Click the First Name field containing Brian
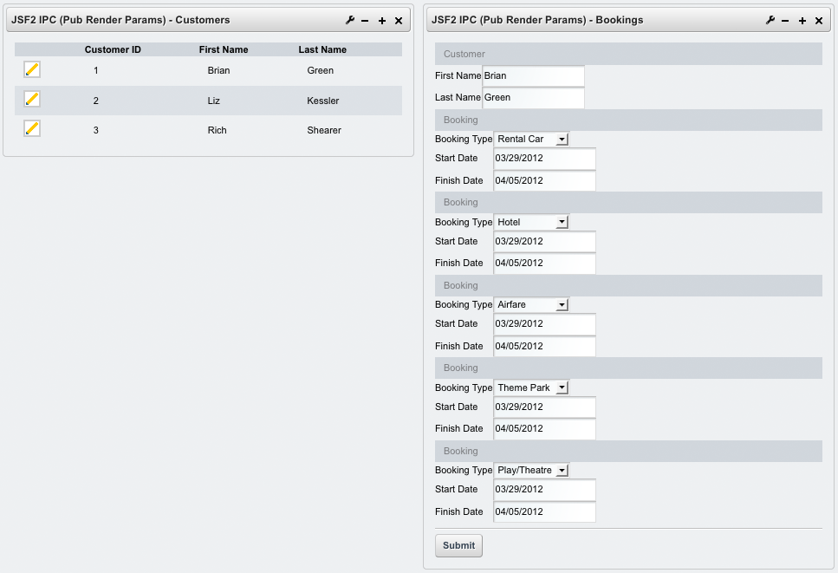This screenshot has height=573, width=838. tap(533, 76)
